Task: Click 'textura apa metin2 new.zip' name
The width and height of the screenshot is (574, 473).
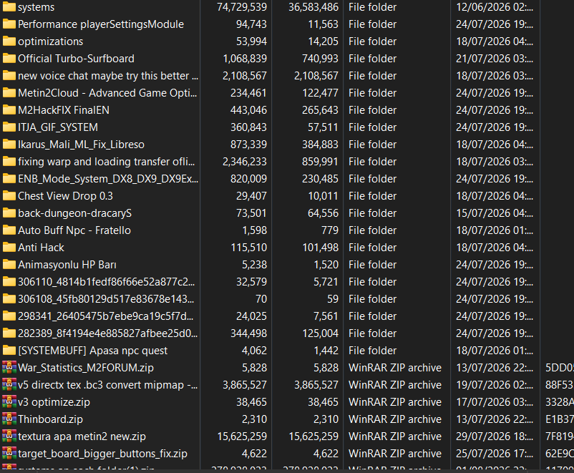Action: [82, 437]
